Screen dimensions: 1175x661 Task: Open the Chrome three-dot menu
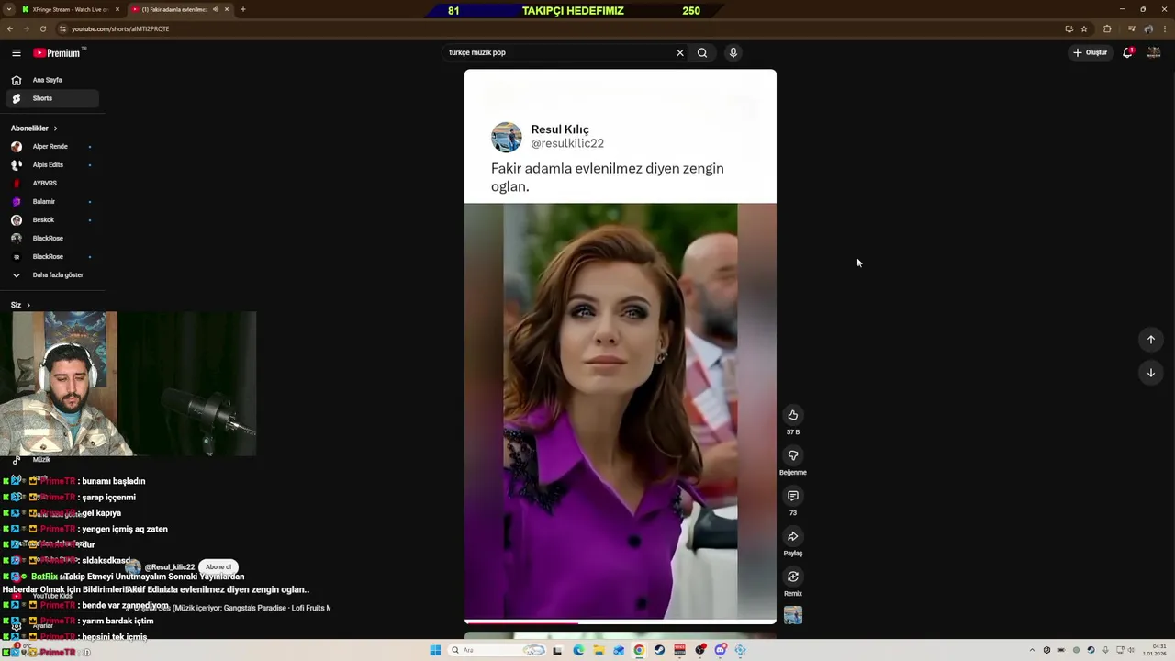pyautogui.click(x=1165, y=28)
